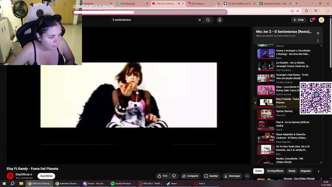Open Windows taskbar search
Screen dimensions: 332x187
12,183
